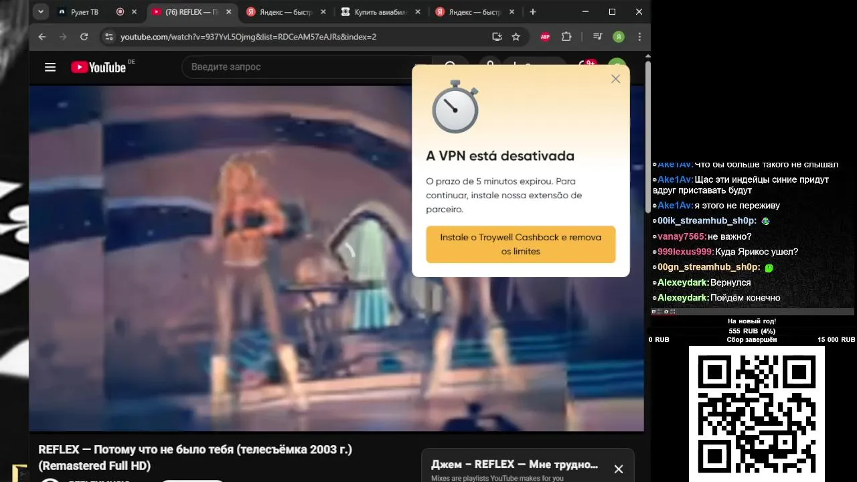Image resolution: width=857 pixels, height=482 pixels.
Task: Open the Chrome three-dot menu
Action: pyautogui.click(x=639, y=37)
